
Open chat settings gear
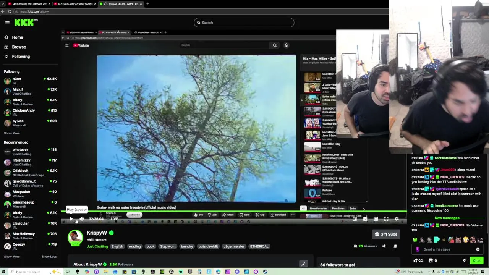[x=464, y=260]
